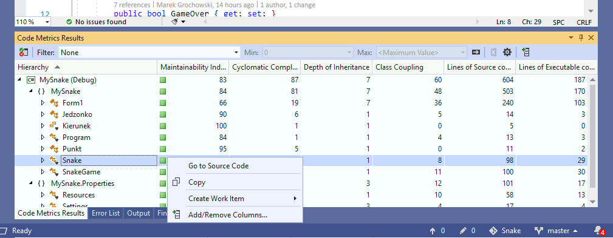The width and height of the screenshot is (613, 238).
Task: Click the Snake repository status bar item
Action: (x=505, y=231)
